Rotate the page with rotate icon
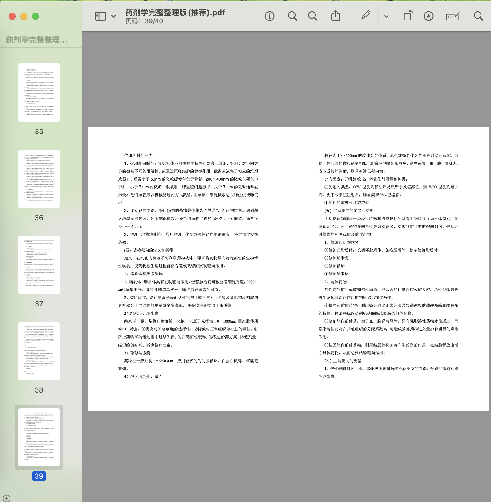The width and height of the screenshot is (491, 502). tap(408, 16)
